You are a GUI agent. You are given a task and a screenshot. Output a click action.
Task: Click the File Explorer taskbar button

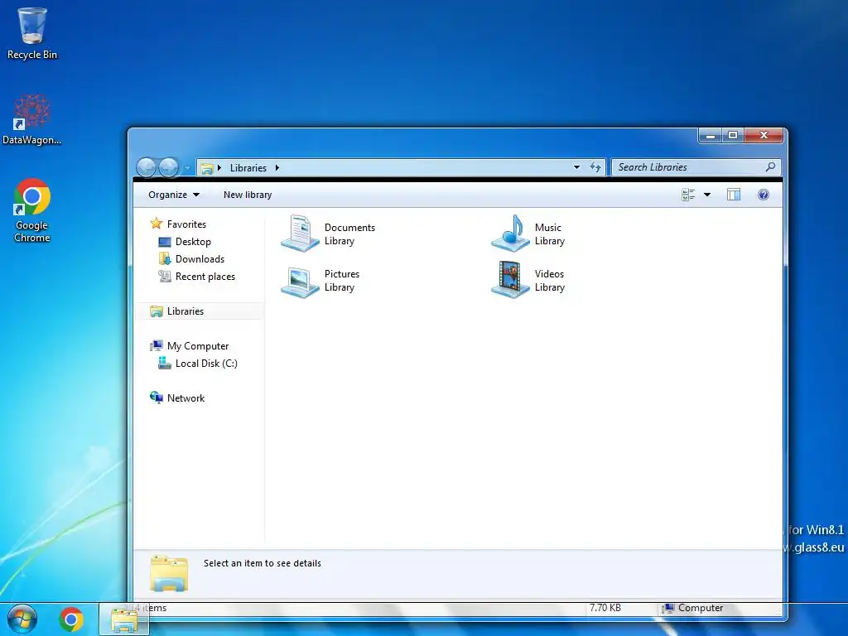[124, 619]
